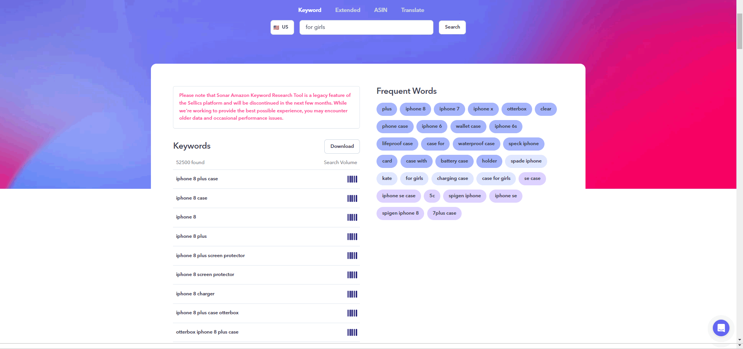This screenshot has width=743, height=349.
Task: Select the 'iphone 6' frequent word tag
Action: coord(431,127)
